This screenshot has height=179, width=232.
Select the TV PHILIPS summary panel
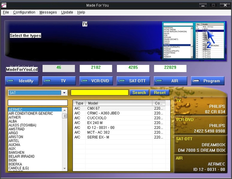[200, 106]
